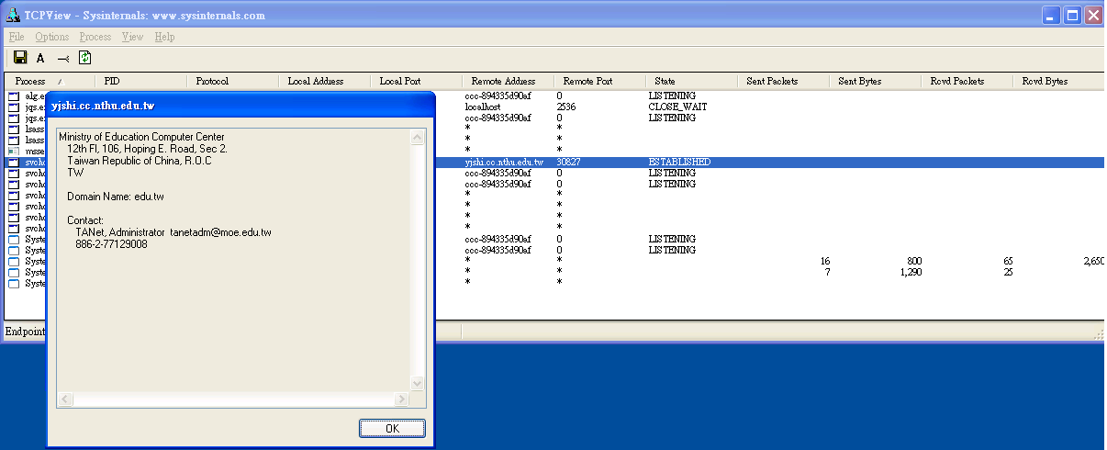Toggle the resolve addresses 'A' toolbar icon

pos(40,58)
